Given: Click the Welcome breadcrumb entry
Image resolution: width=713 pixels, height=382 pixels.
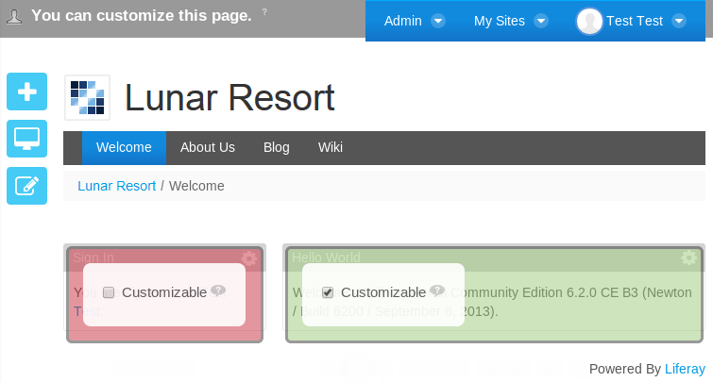Looking at the screenshot, I should click(196, 186).
